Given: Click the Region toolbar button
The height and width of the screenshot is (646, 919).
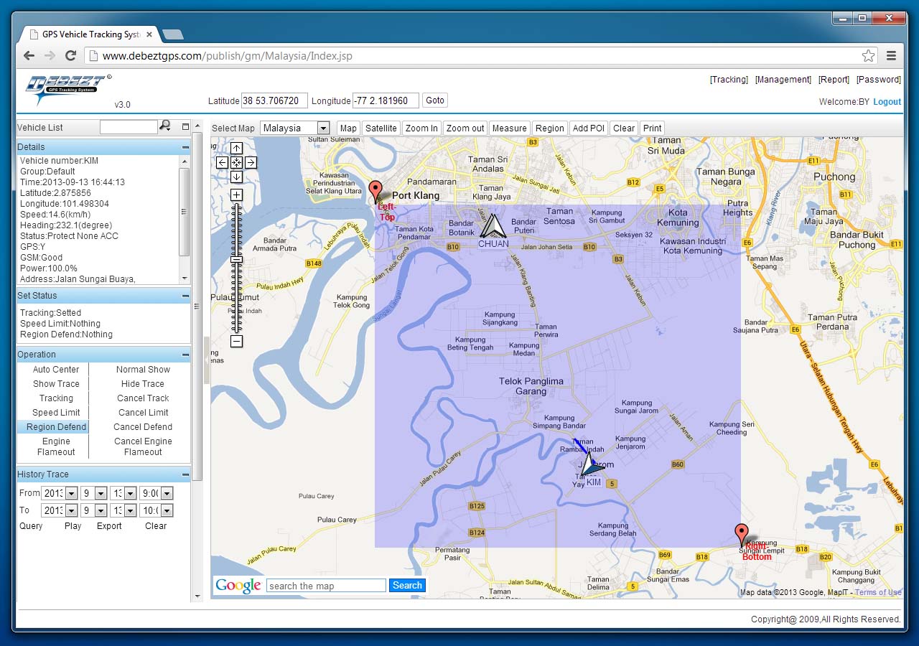Looking at the screenshot, I should click(x=550, y=128).
